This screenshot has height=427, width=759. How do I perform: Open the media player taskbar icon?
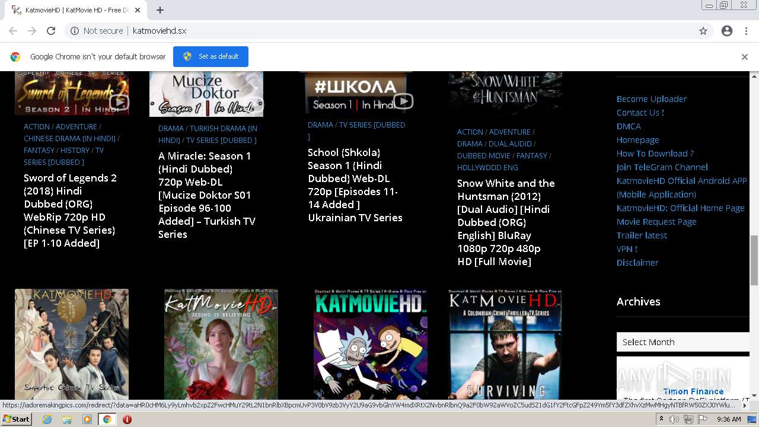point(87,419)
